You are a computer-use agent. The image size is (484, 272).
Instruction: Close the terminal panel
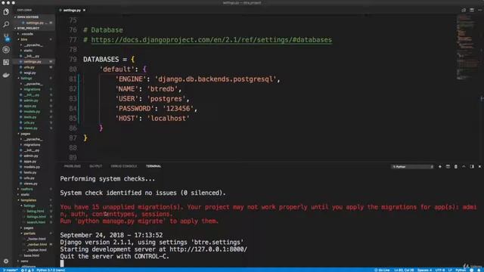[479, 166]
